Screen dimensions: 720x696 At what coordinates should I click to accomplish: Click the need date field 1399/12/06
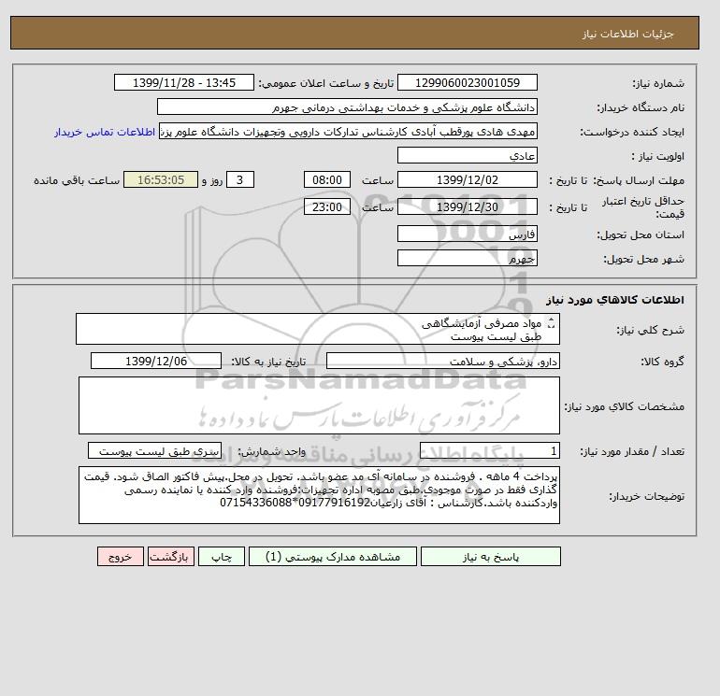156,361
